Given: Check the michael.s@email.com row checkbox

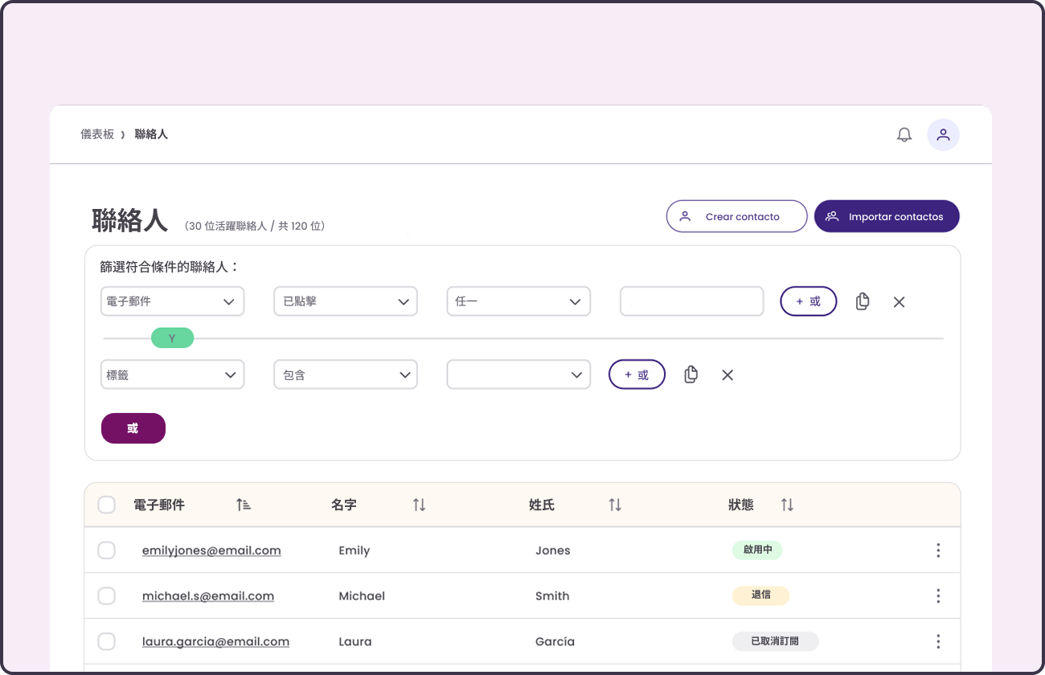Looking at the screenshot, I should point(106,596).
